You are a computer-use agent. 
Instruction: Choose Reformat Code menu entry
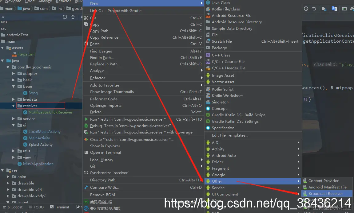coord(144,99)
